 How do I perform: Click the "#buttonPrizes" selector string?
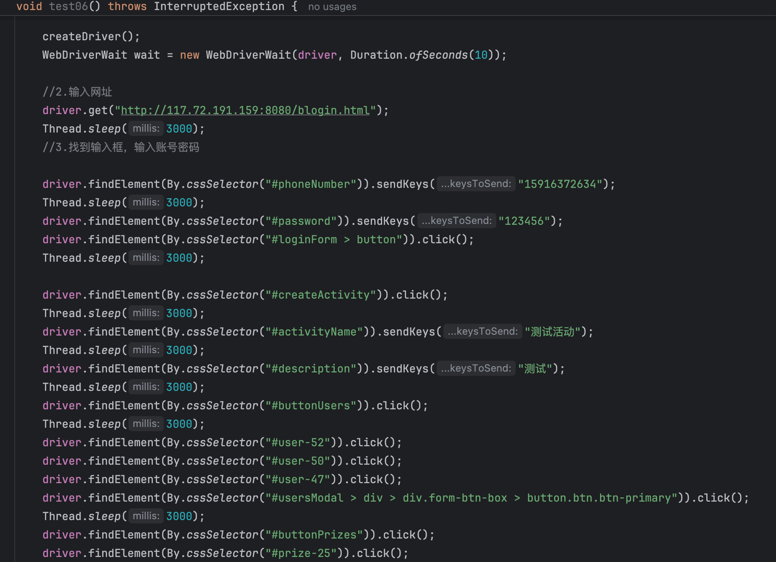314,535
